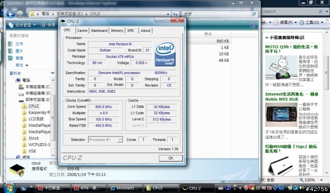Switch to the About tab

point(145,31)
